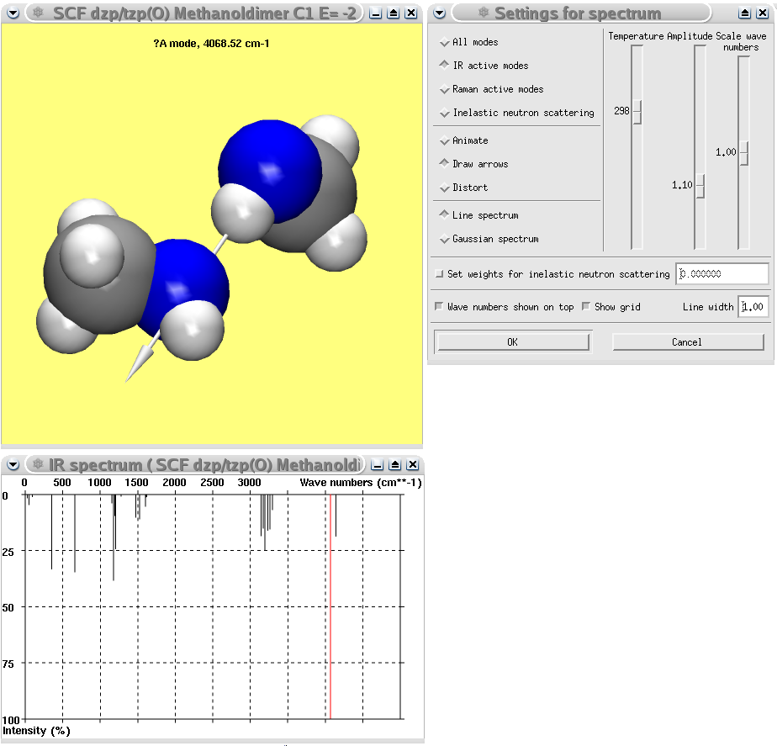This screenshot has width=777, height=746.
Task: Click OK in the spectrum settings
Action: click(512, 341)
